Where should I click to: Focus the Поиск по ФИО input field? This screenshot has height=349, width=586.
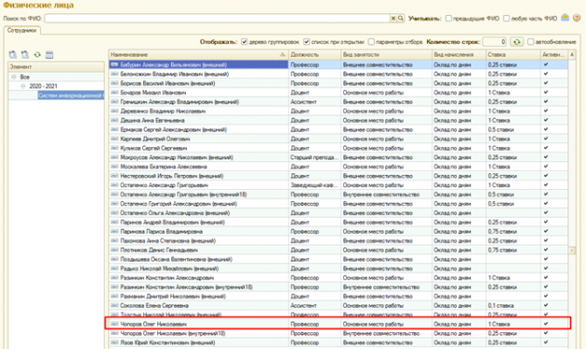[x=217, y=19]
